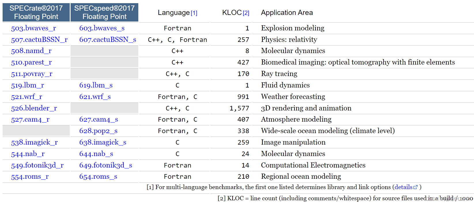Open the 628.pop2_s link
Image resolution: width=474 pixels, height=204 pixels.
point(98,131)
